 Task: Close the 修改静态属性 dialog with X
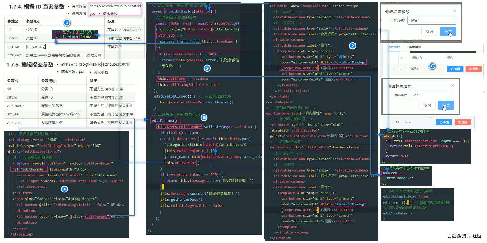(x=452, y=86)
